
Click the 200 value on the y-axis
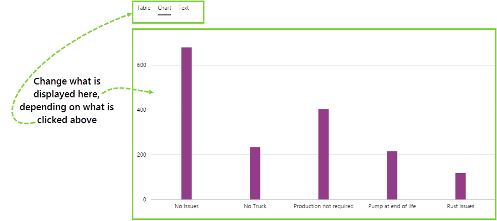coord(141,155)
